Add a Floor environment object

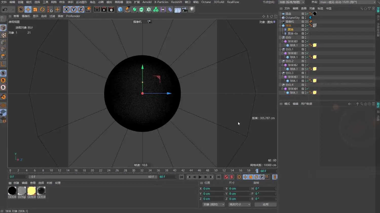point(178,10)
